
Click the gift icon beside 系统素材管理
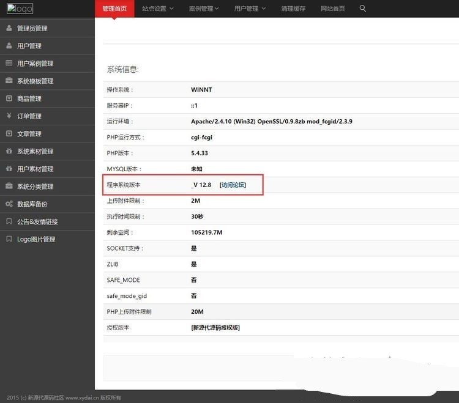[9, 151]
